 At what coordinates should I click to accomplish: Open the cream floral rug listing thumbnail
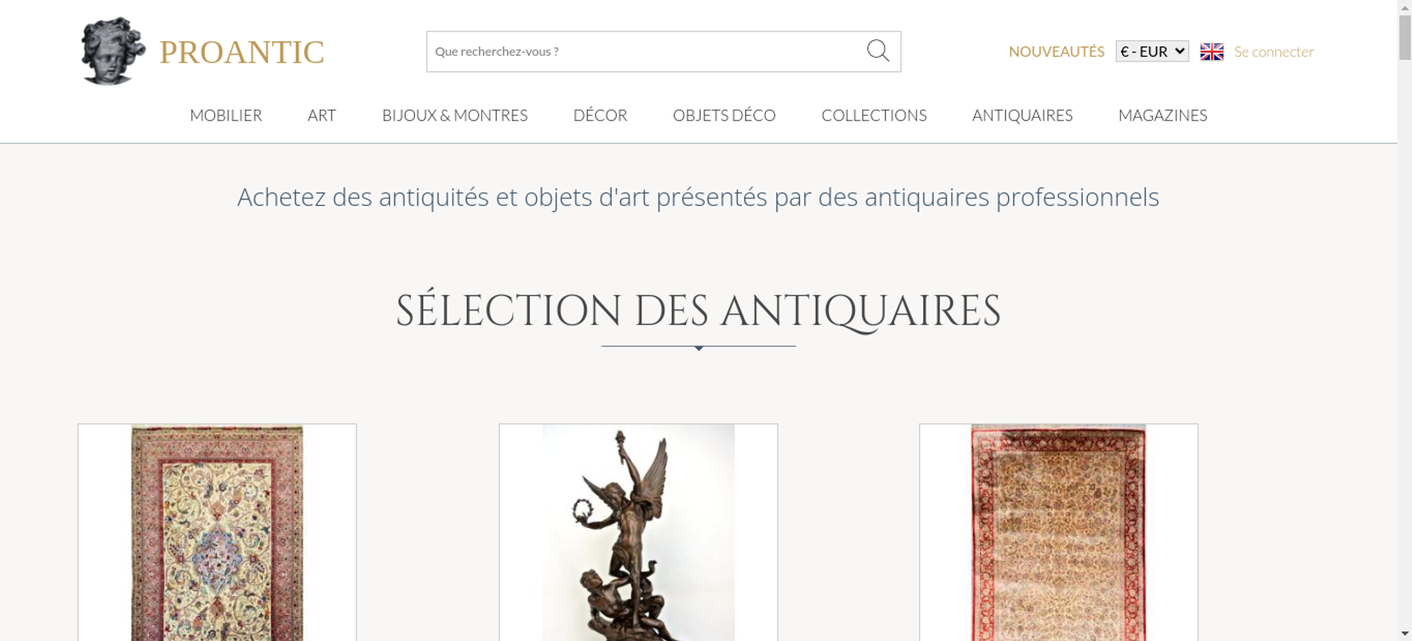pos(217,532)
